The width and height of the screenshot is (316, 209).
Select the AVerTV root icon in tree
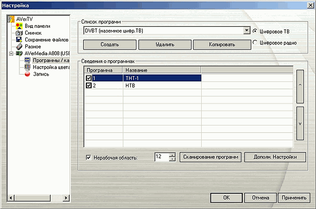(11, 19)
